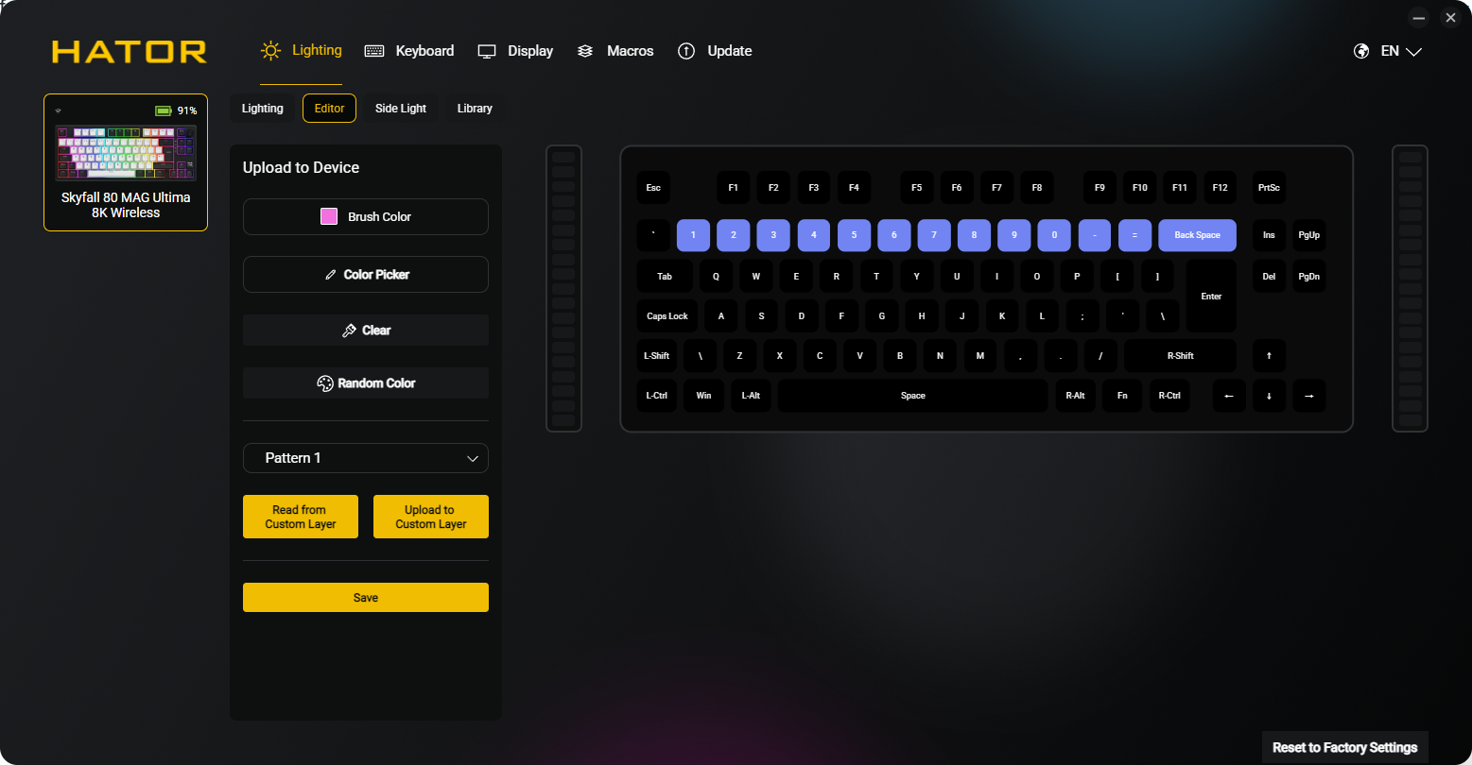Select the L-Shift key

coord(657,356)
